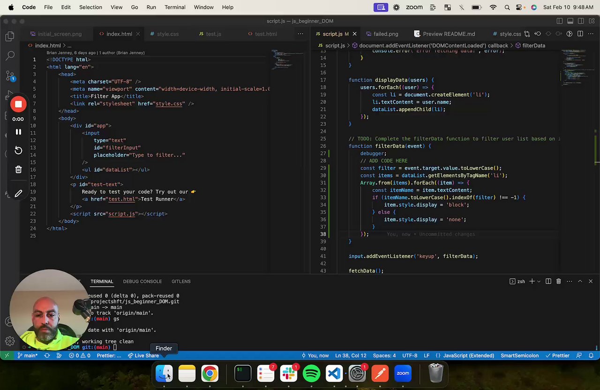Click the kill terminal trash icon
Screen dimensions: 600x390
pos(558,281)
